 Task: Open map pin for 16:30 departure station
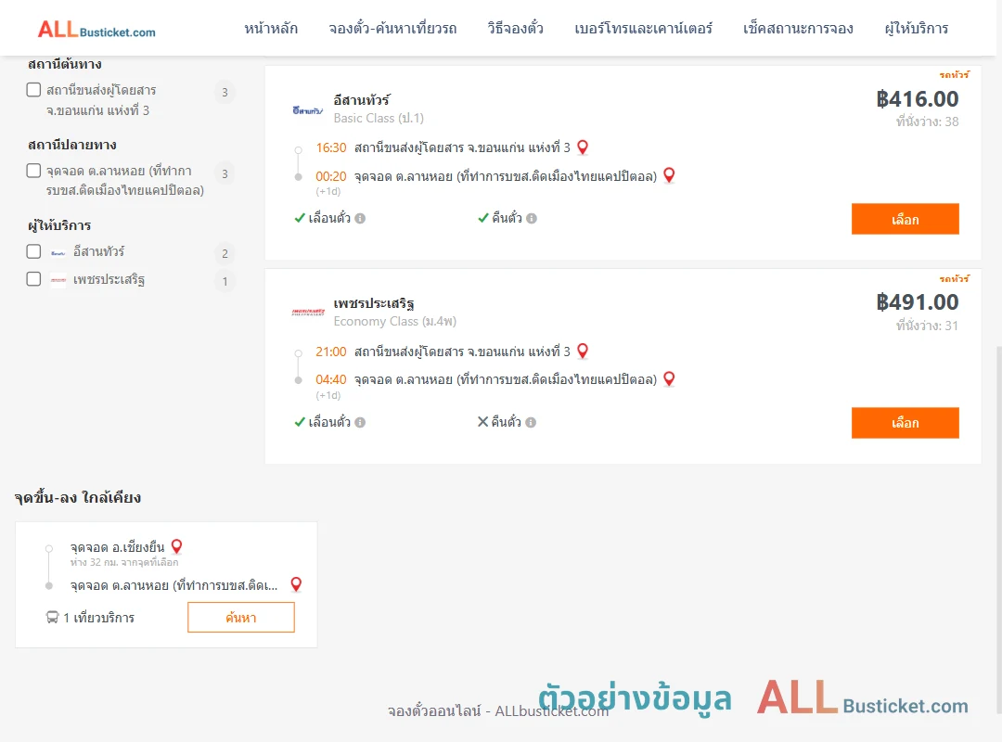point(583,147)
